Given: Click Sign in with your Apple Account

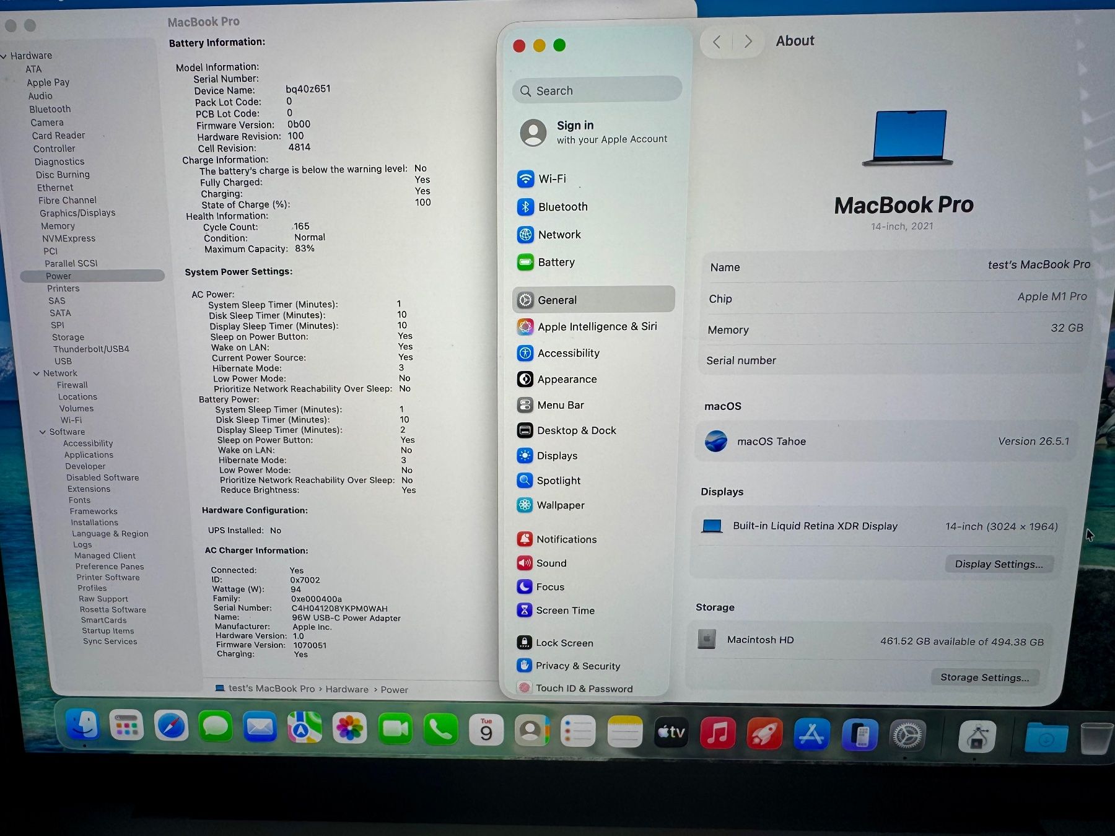Looking at the screenshot, I should [x=595, y=132].
